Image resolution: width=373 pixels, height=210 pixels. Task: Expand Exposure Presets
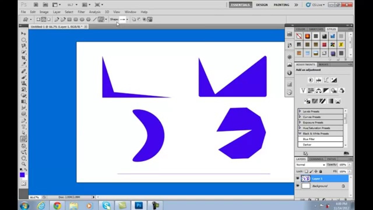click(300, 123)
